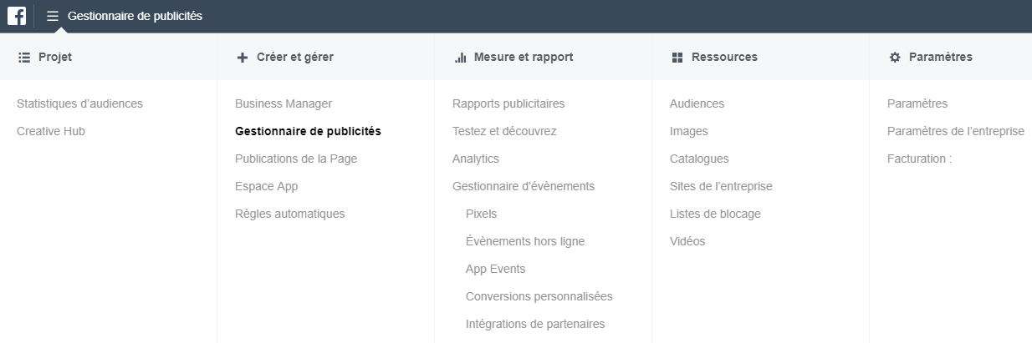Click the grid icon beside Ressources
The height and width of the screenshot is (343, 1032).
677,57
